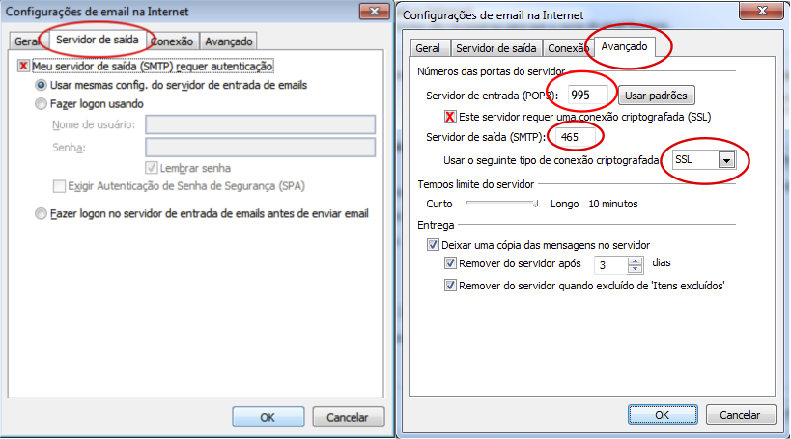Open Geral tab in the Servidor de saída window
This screenshot has height=439, width=791.
pos(25,41)
